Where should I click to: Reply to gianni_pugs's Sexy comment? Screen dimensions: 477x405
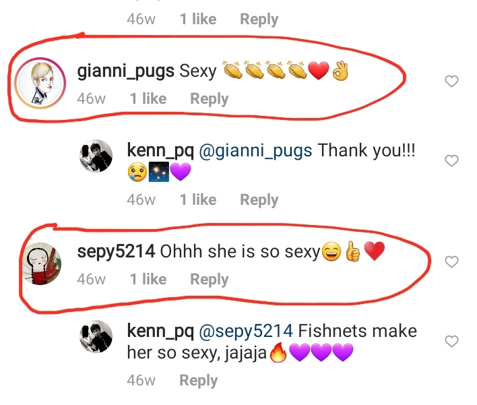[209, 99]
